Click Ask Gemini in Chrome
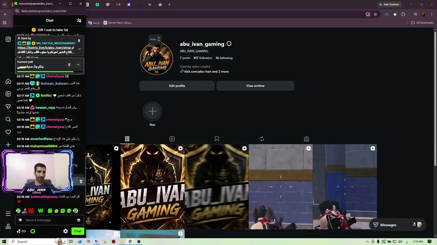The width and height of the screenshot is (437, 245). [x=389, y=4]
